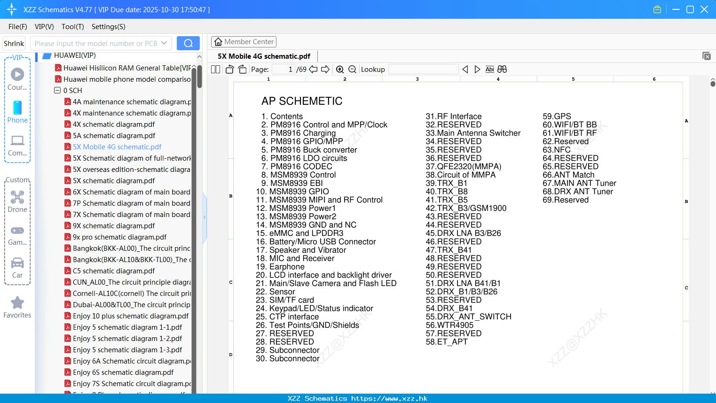Open the XZZ website link in status bar

[389, 398]
